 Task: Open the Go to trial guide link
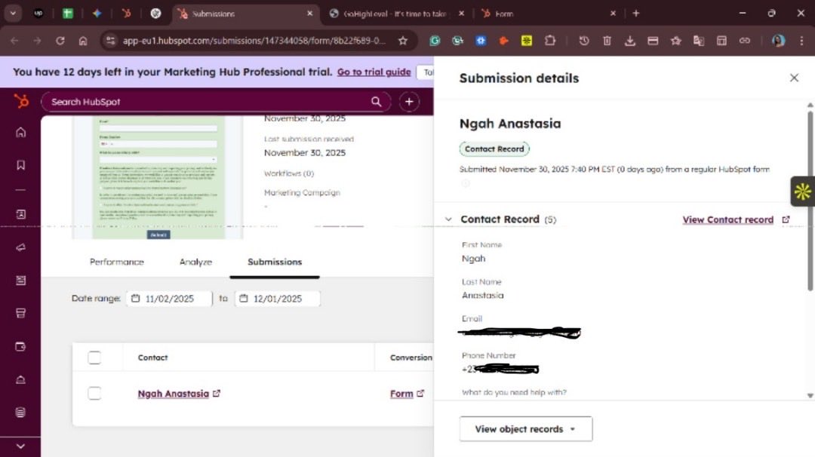point(374,72)
